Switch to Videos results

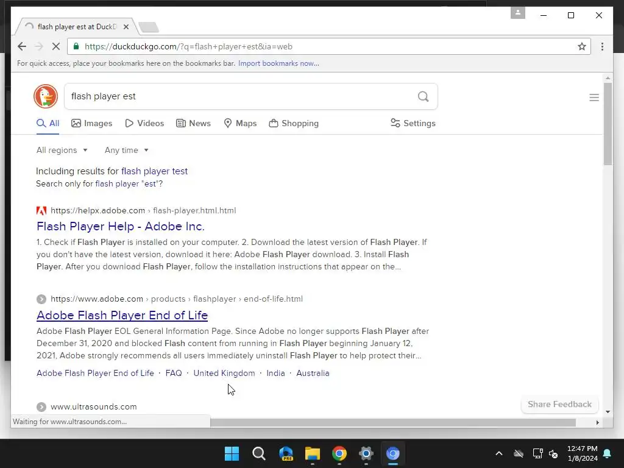tap(144, 123)
